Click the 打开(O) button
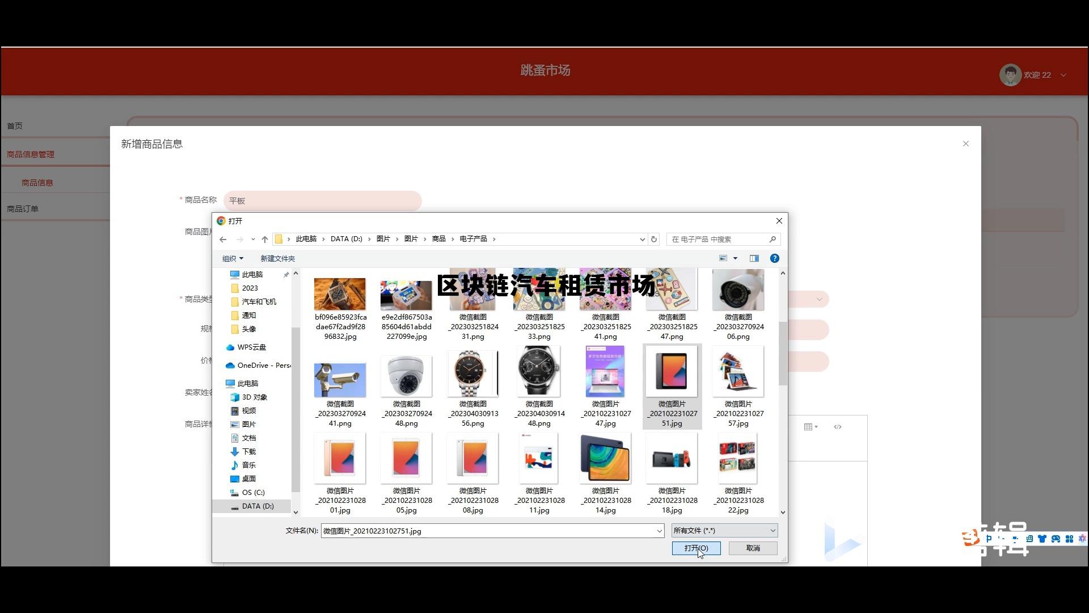1089x613 pixels. coord(696,548)
